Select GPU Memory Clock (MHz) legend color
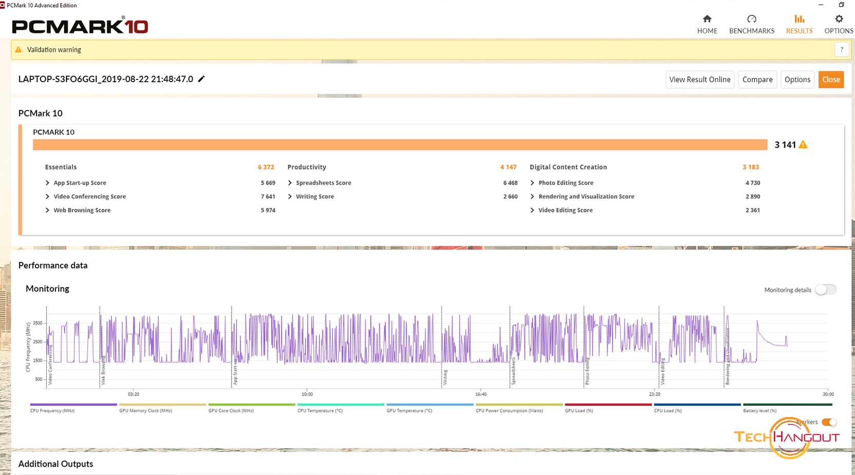855x475 pixels. (163, 405)
